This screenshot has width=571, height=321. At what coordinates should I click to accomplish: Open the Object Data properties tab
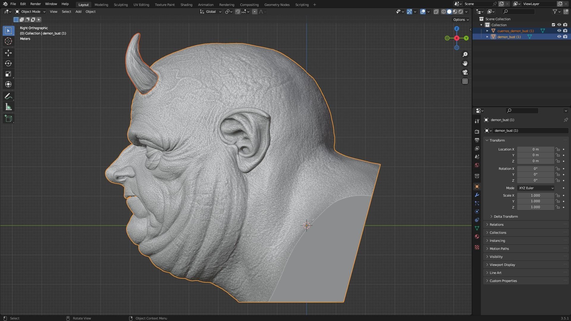477,228
